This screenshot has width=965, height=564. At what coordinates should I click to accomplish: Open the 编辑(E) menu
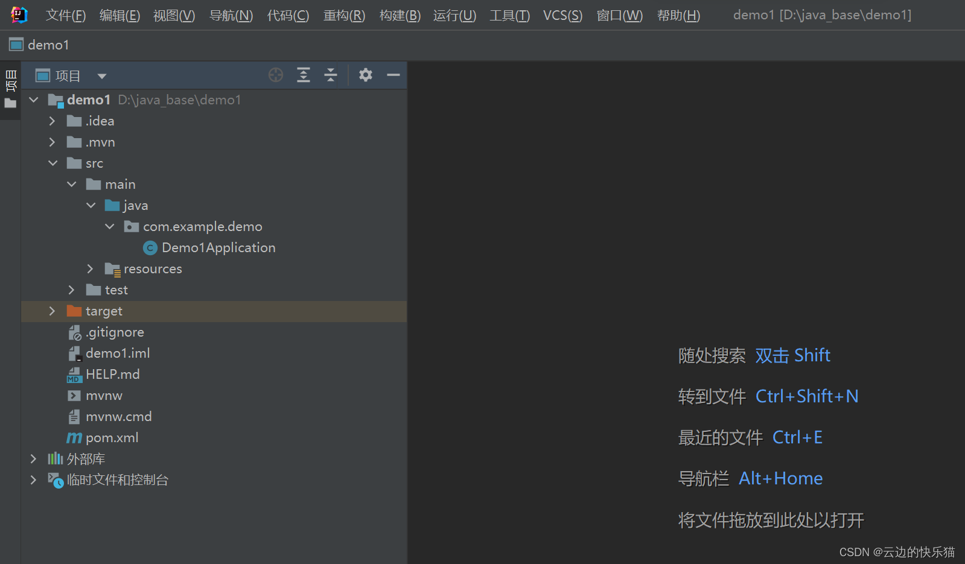(119, 15)
